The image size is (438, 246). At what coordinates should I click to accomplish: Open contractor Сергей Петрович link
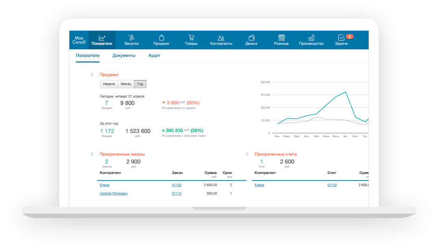[114, 193]
